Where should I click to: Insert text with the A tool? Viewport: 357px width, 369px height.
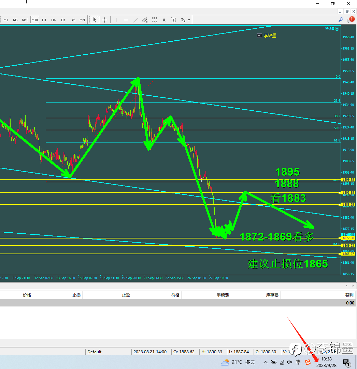(164, 20)
